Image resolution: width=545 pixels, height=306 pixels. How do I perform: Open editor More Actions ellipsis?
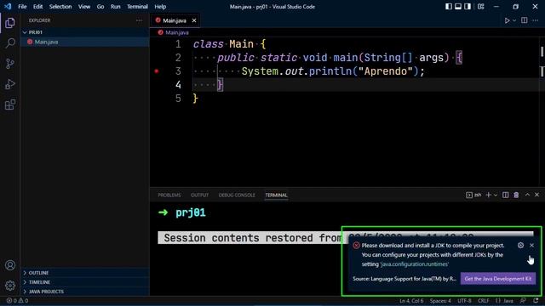click(x=535, y=20)
